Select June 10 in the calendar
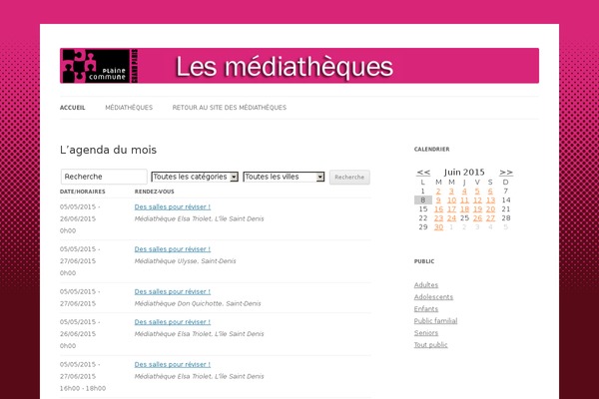This screenshot has height=399, width=599. (452, 200)
